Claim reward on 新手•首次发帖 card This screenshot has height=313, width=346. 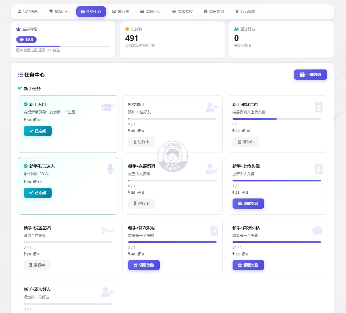(144, 265)
